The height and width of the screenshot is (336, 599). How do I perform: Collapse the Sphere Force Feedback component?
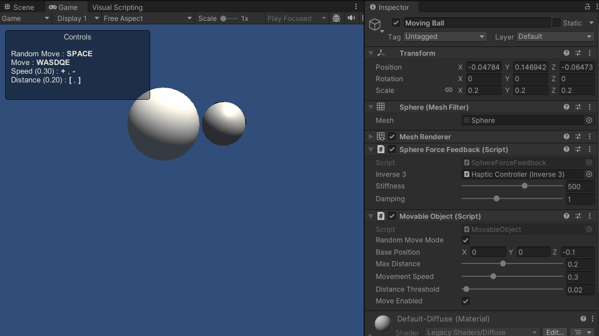tap(371, 149)
